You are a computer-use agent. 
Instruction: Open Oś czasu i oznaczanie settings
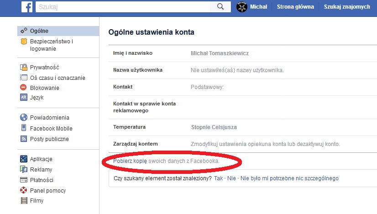tap(58, 78)
